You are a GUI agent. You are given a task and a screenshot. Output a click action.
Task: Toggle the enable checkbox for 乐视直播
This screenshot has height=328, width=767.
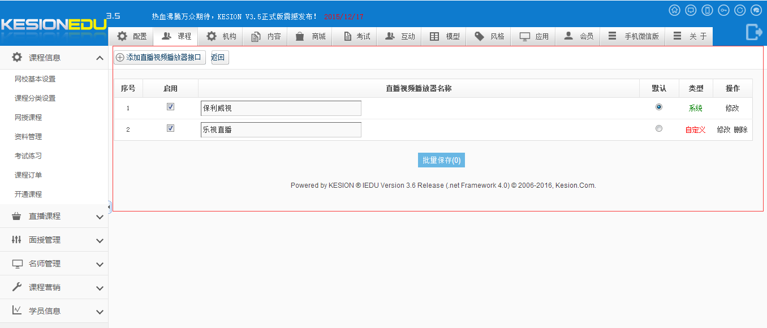(170, 128)
